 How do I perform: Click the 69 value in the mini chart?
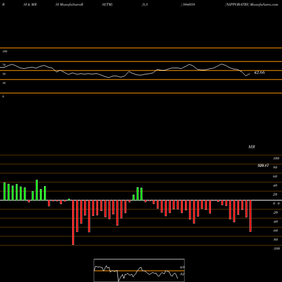click(182, 267)
